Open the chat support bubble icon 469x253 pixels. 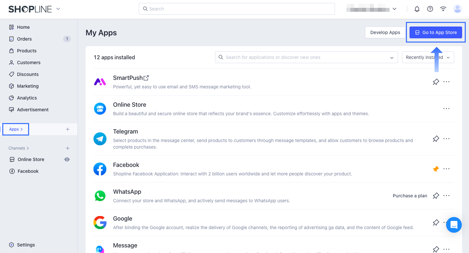pos(454,225)
